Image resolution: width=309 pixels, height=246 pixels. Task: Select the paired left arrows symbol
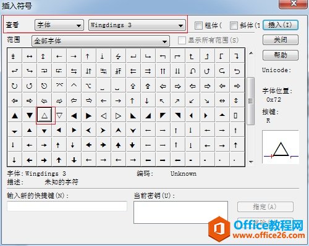pyautogui.click(x=133, y=71)
